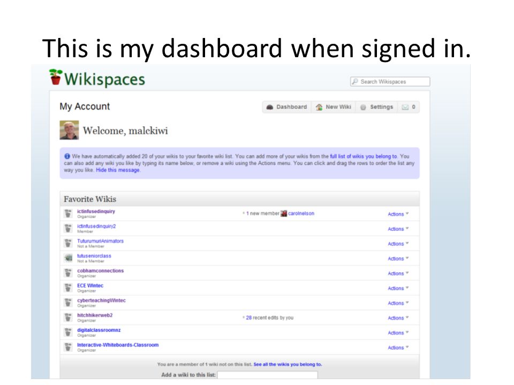Click the Add a wiki to this list field
The image size is (514, 385).
[x=267, y=375]
